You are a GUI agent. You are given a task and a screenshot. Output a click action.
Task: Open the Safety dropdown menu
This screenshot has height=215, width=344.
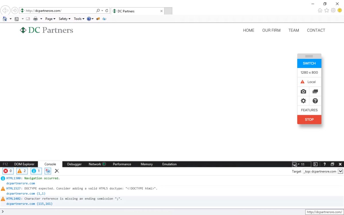pyautogui.click(x=64, y=19)
